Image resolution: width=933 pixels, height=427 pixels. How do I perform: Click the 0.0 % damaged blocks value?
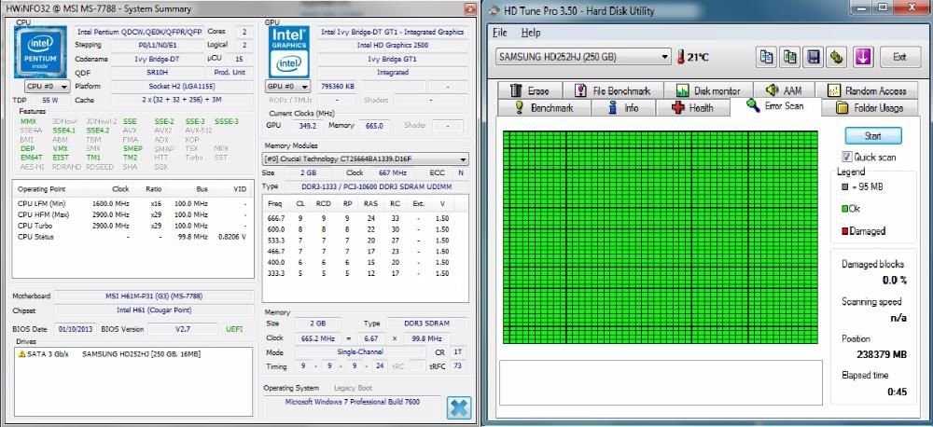[895, 280]
